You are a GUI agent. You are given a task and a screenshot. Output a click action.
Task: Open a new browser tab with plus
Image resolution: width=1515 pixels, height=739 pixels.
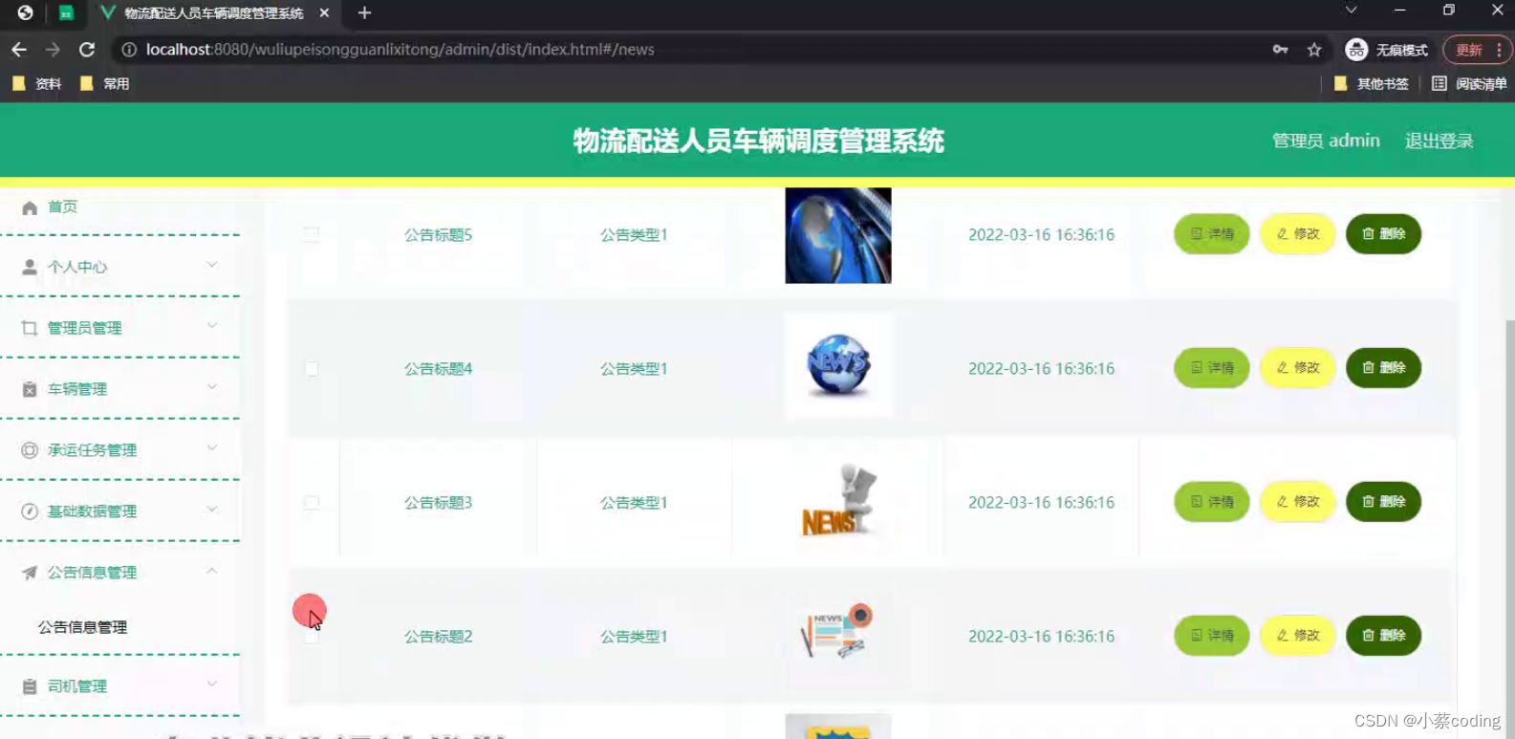pos(364,13)
